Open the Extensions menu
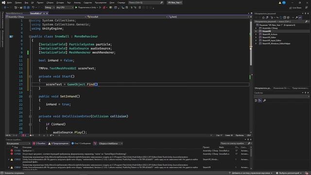This screenshot has height=175, width=311. click(x=101, y=2)
